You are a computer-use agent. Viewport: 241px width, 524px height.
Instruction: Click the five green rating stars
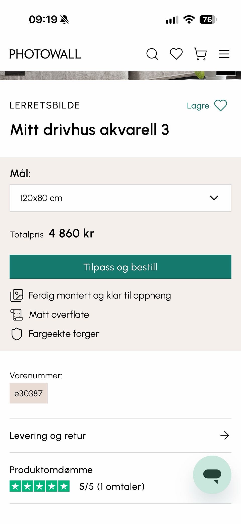40,486
